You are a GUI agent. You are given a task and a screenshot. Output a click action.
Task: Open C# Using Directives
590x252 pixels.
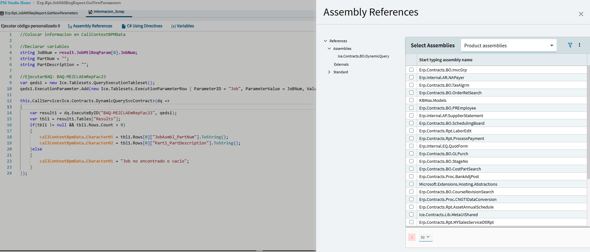pos(142,26)
